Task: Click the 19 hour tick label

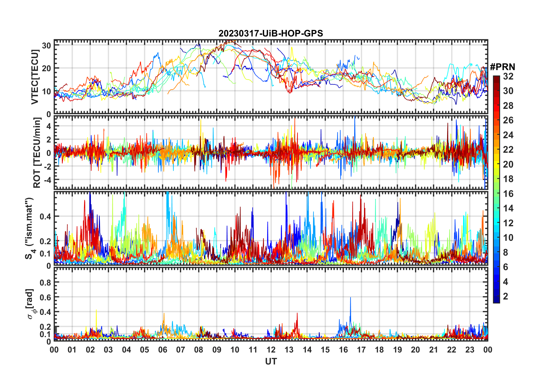Action: tap(398, 350)
